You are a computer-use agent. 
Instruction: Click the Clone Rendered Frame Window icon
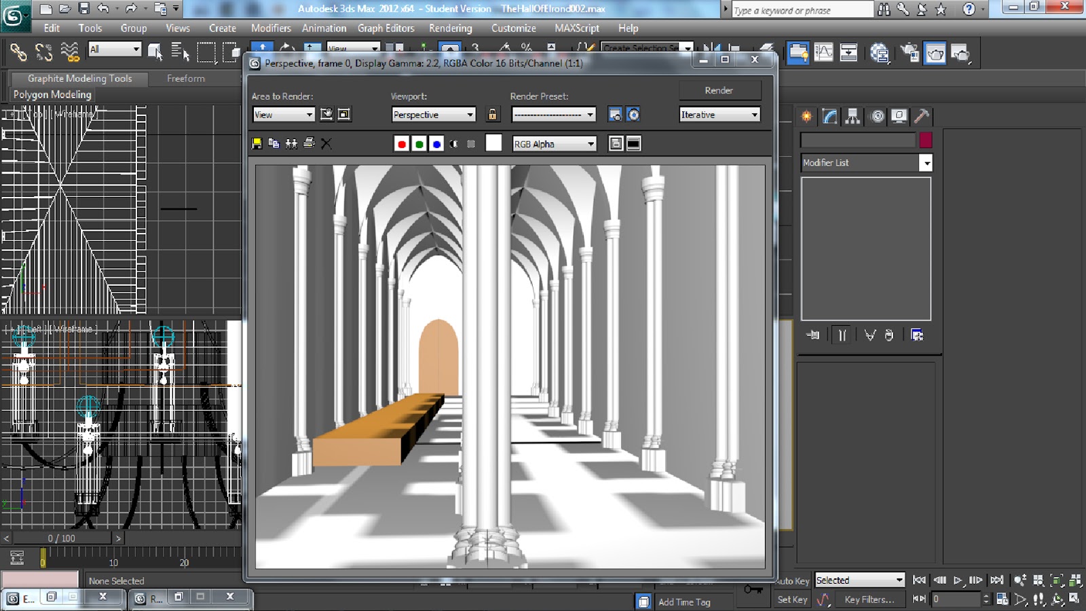[x=291, y=143]
